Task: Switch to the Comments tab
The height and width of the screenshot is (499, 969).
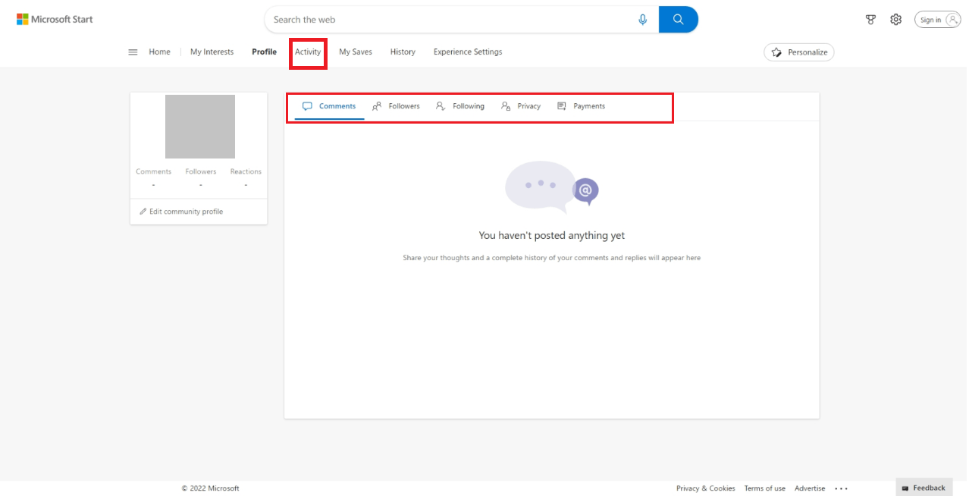Action: click(329, 106)
